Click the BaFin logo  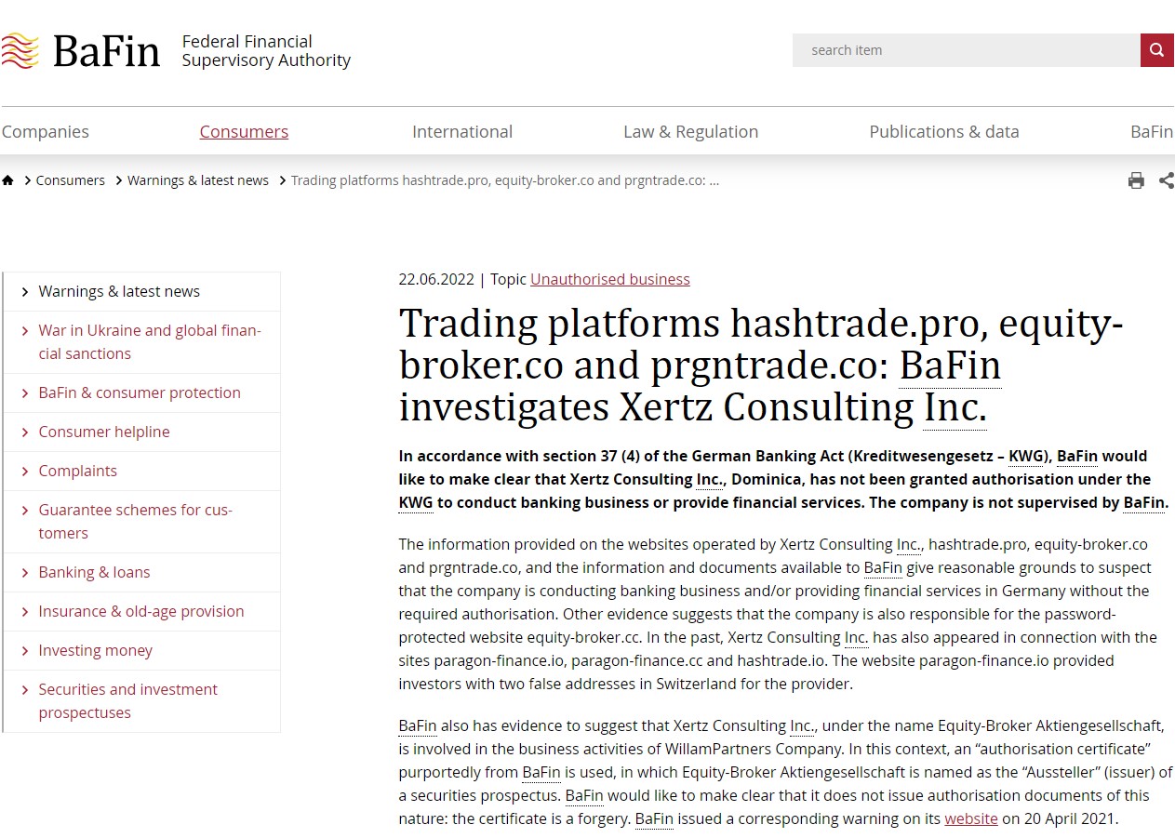point(81,50)
